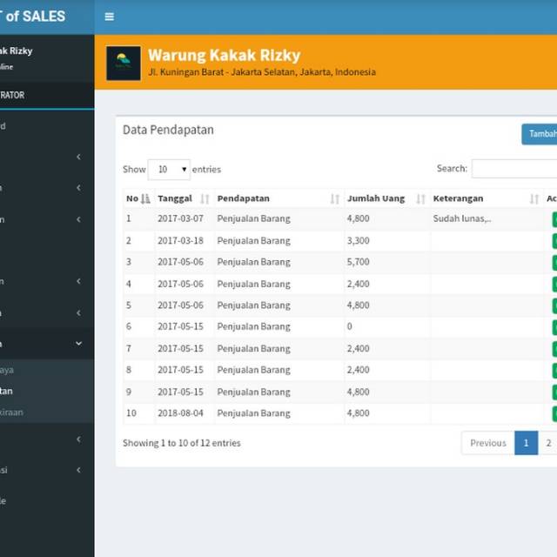Image resolution: width=557 pixels, height=557 pixels.
Task: Toggle sidebar with the hamburger menu icon
Action: [x=109, y=17]
